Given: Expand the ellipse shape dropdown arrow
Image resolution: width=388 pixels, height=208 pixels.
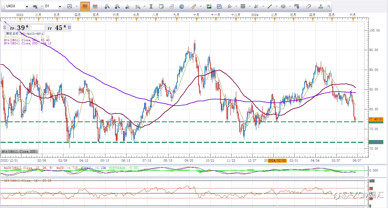Looking at the screenshot, I should [x=290, y=6].
